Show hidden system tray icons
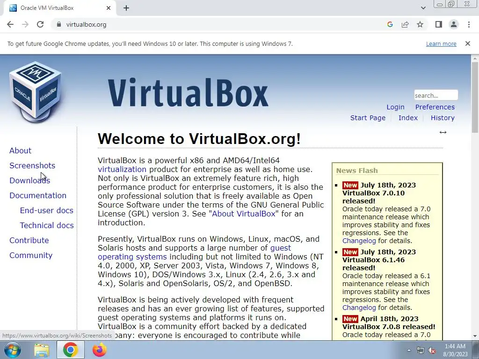Screen dimensions: 479x359 409,350
